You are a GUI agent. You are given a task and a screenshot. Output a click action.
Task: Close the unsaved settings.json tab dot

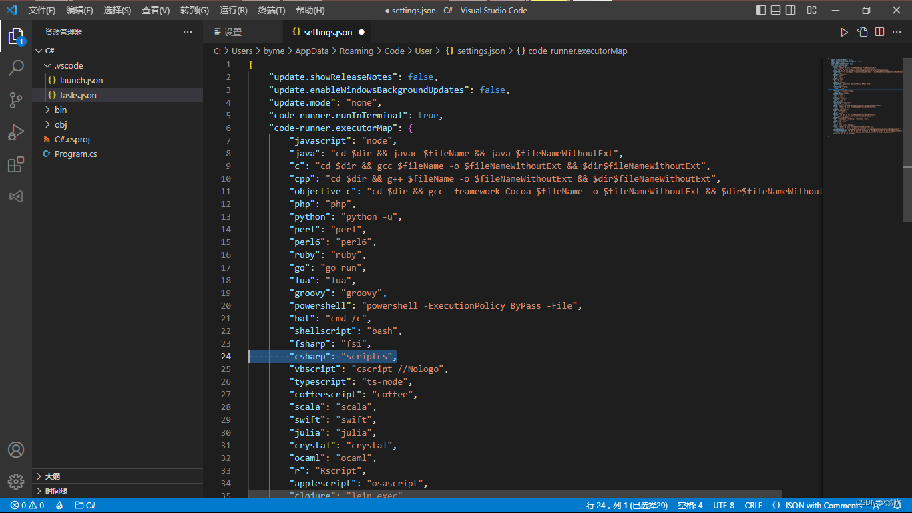tap(361, 32)
